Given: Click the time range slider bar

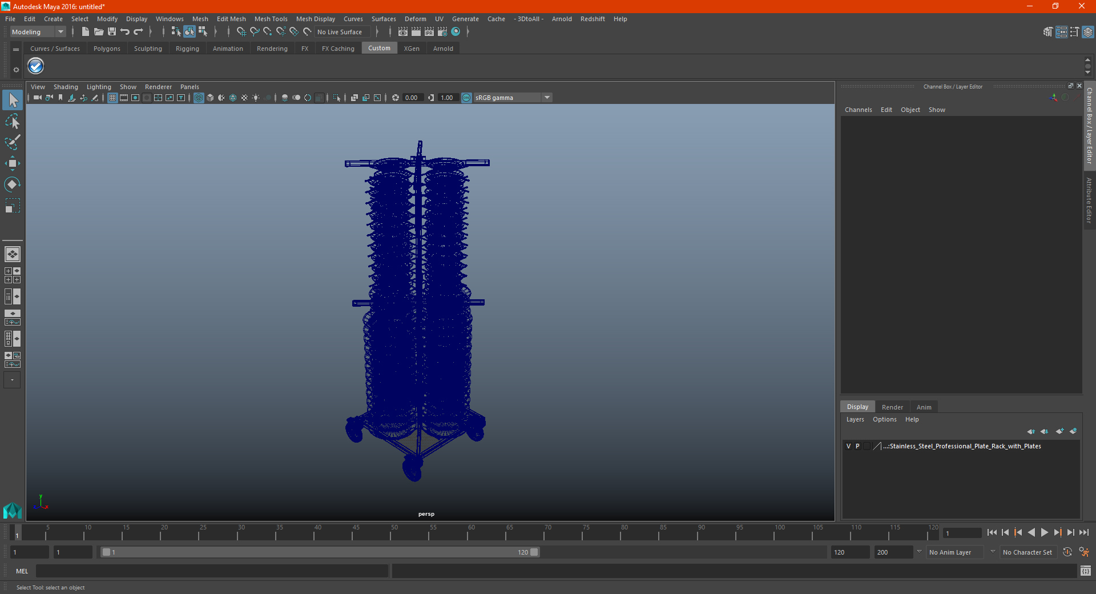Looking at the screenshot, I should (x=320, y=552).
